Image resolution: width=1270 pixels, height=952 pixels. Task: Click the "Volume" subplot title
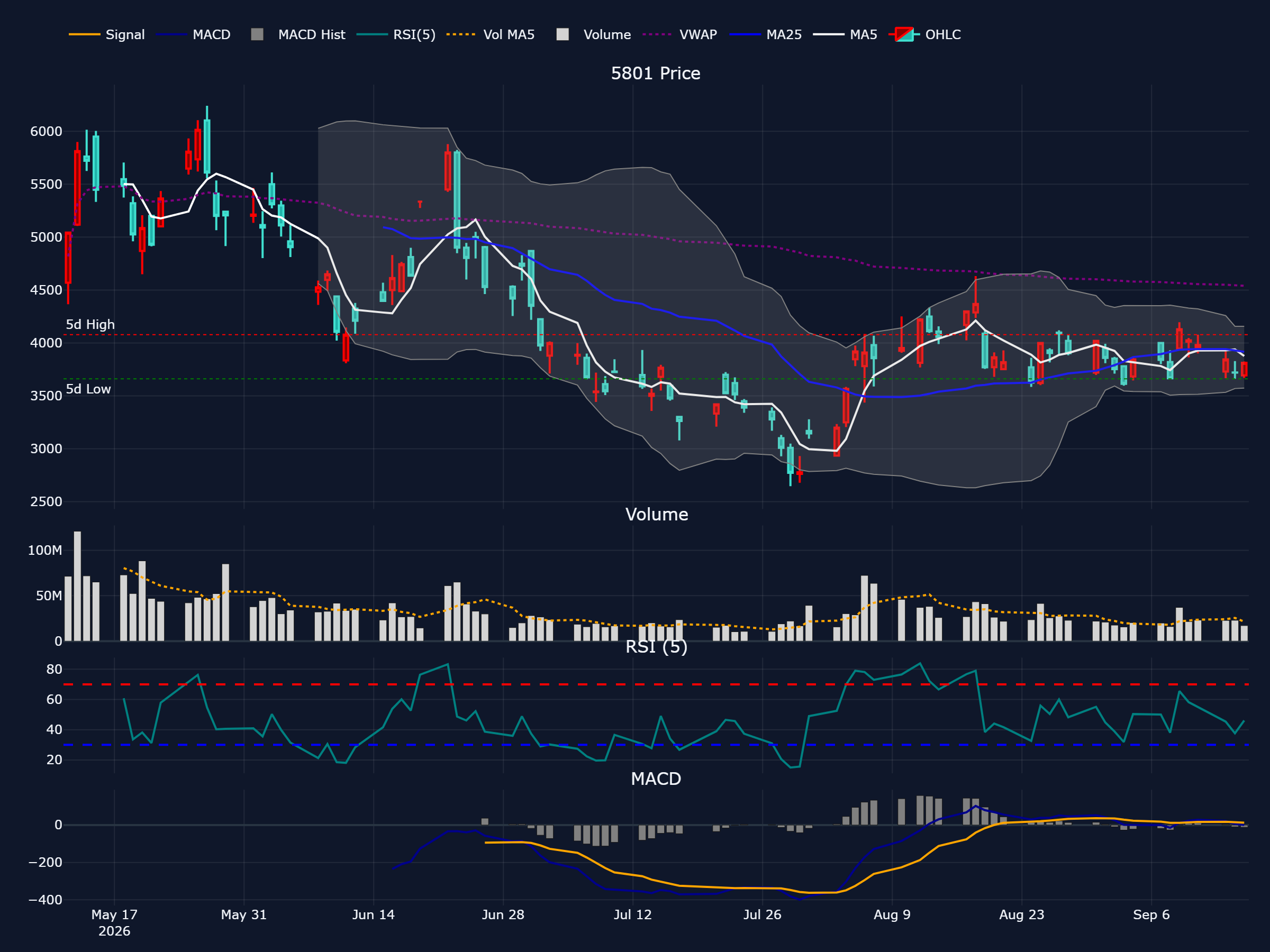click(656, 514)
